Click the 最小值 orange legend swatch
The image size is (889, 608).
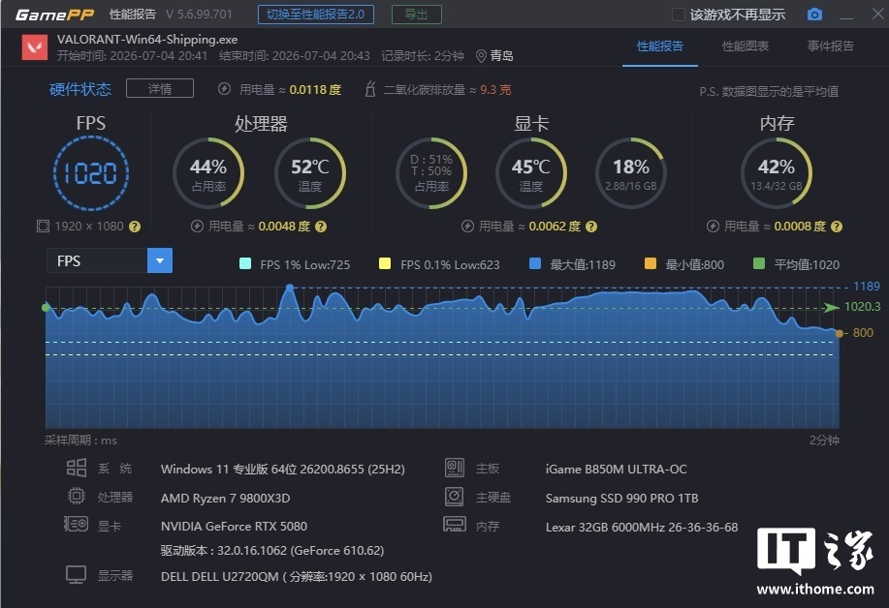[651, 263]
